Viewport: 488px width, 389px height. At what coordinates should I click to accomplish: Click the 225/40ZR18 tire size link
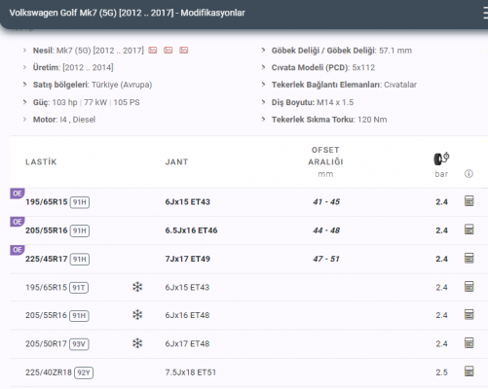pos(49,372)
